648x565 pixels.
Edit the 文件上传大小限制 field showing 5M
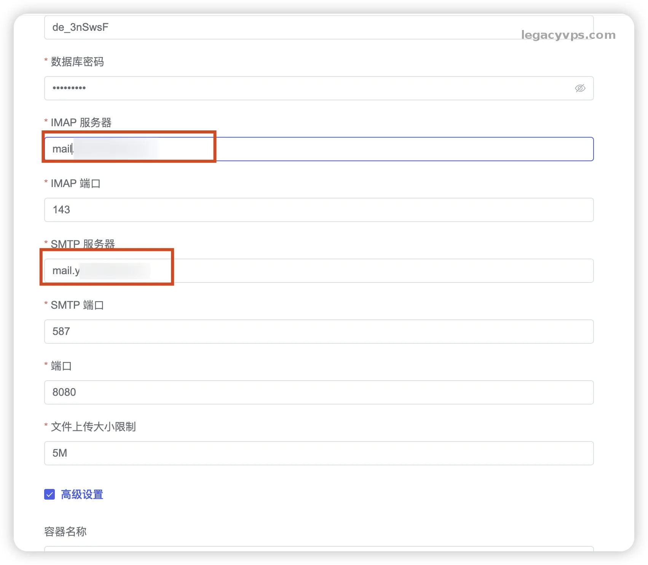[319, 453]
